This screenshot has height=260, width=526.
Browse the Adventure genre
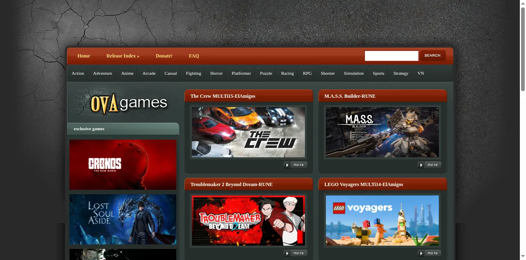pyautogui.click(x=102, y=73)
